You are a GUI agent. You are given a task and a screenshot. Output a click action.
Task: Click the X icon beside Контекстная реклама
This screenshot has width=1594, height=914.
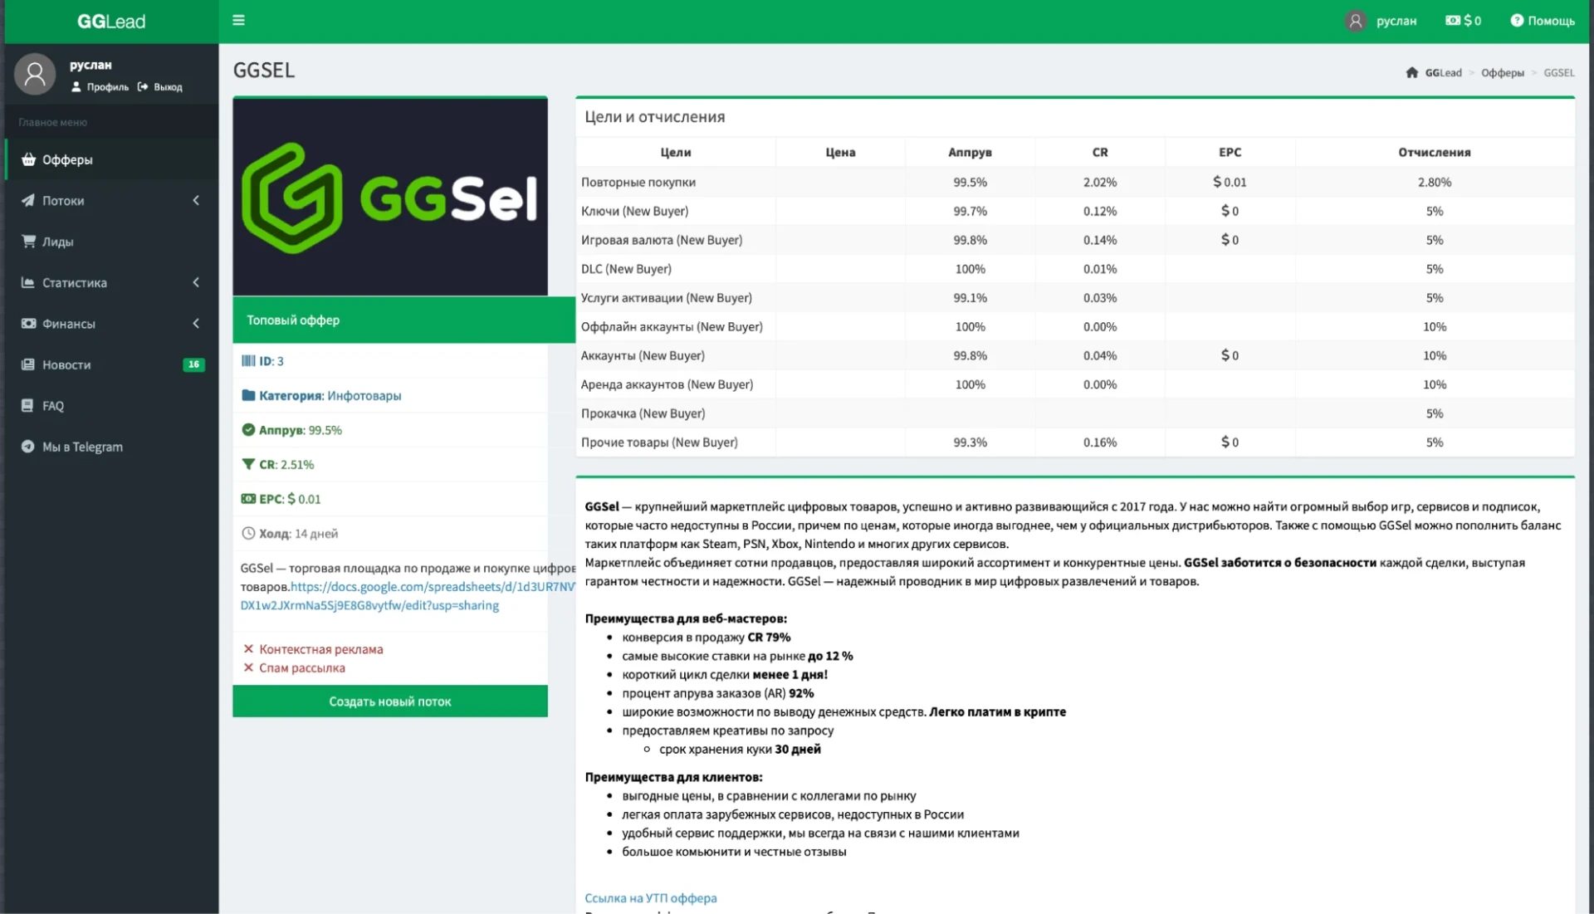pyautogui.click(x=248, y=649)
